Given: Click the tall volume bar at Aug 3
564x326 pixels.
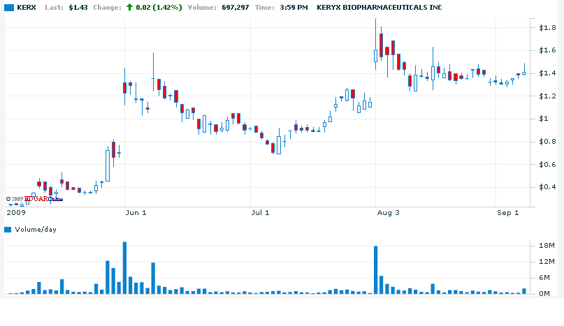Looking at the screenshot, I should point(375,270).
